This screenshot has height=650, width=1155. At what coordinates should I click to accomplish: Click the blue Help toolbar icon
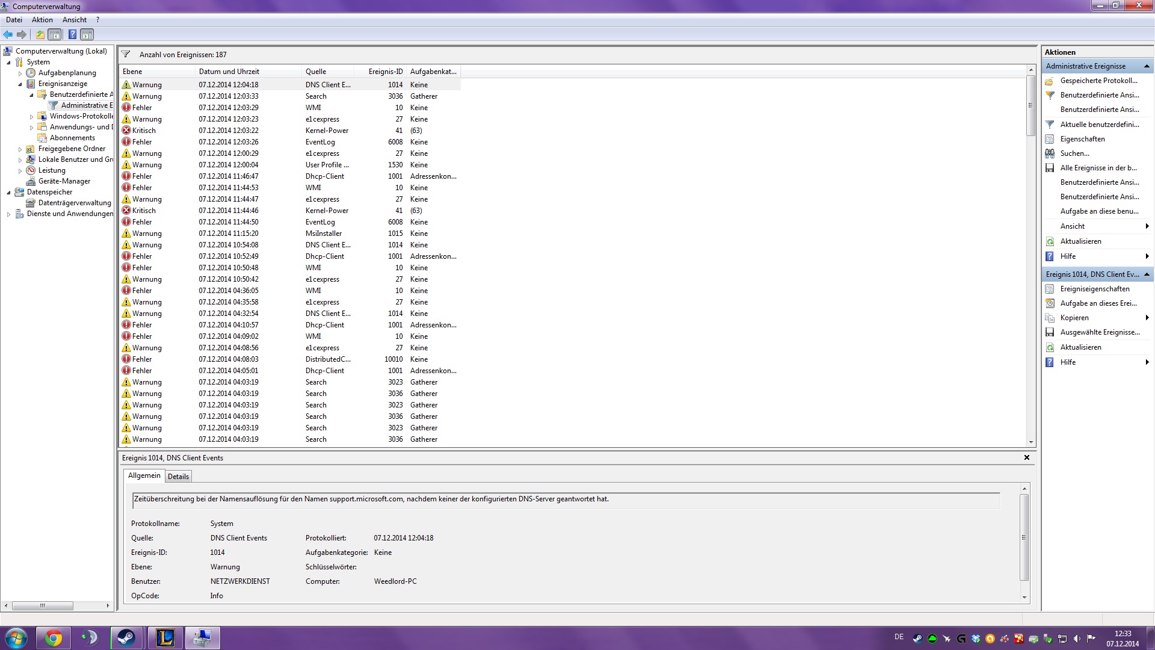(x=72, y=34)
